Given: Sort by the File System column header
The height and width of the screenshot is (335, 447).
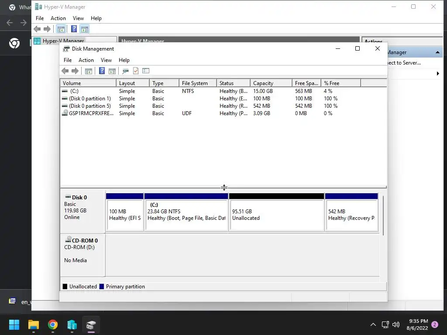Looking at the screenshot, I should [198, 83].
